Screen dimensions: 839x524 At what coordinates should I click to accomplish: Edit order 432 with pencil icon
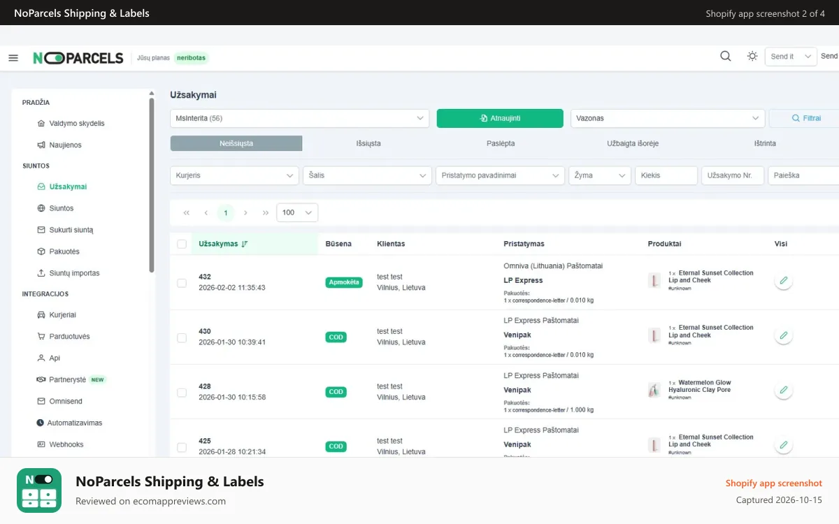tap(784, 281)
